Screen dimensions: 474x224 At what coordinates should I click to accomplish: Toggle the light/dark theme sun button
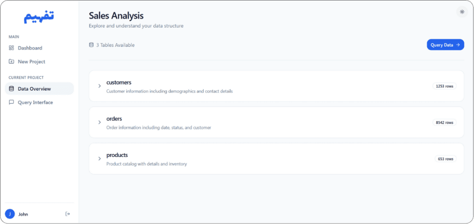pyautogui.click(x=462, y=12)
